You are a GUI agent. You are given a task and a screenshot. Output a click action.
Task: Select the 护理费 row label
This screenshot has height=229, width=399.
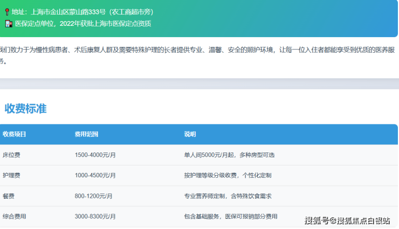pyautogui.click(x=11, y=176)
